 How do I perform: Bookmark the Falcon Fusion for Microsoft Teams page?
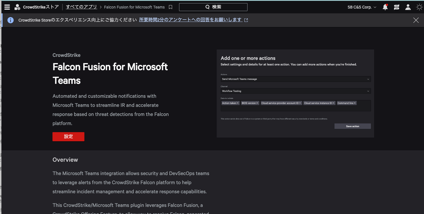pos(171,7)
